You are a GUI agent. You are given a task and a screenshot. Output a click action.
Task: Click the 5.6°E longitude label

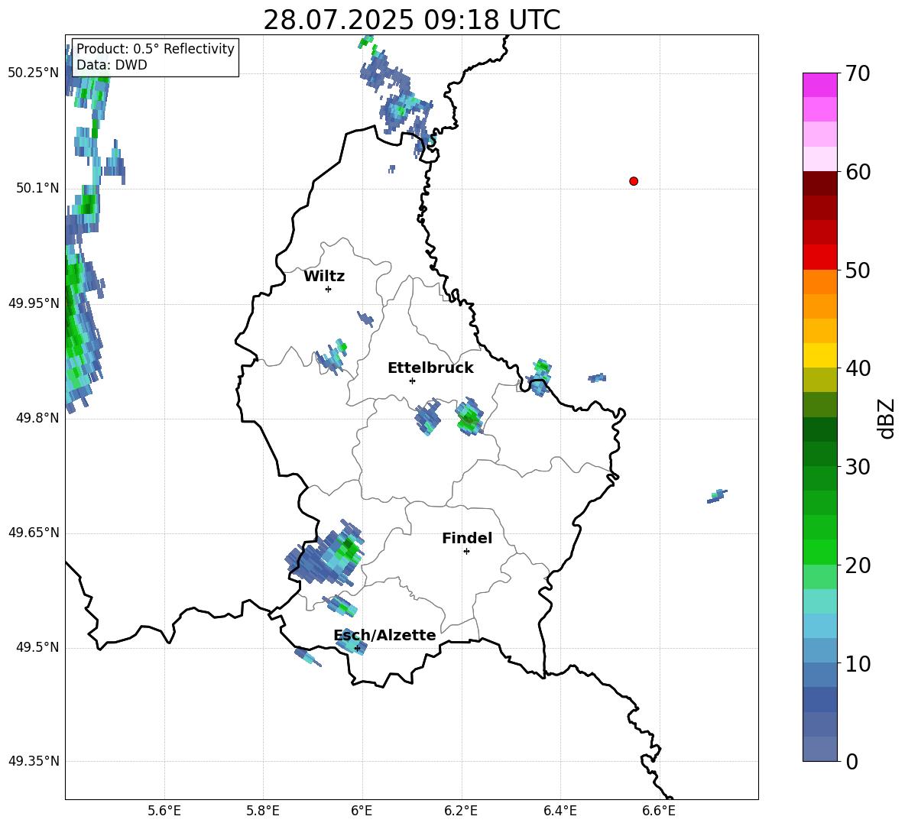164,811
